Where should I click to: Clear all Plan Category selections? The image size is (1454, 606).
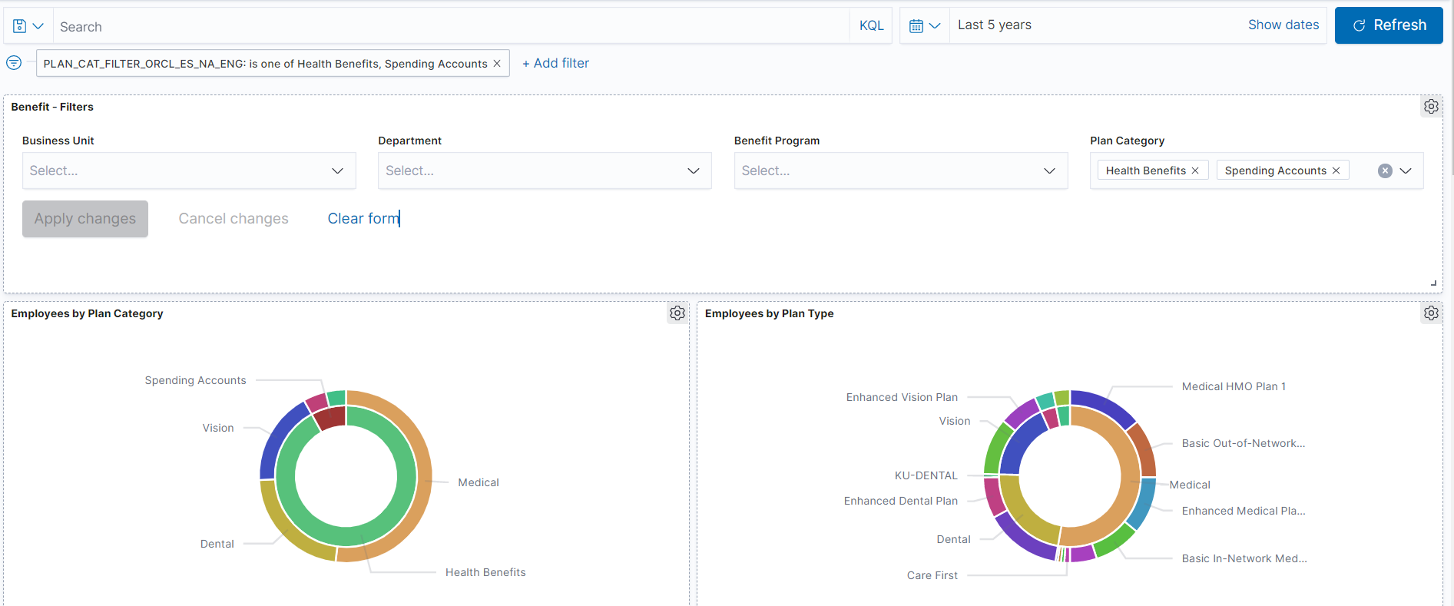(x=1385, y=171)
